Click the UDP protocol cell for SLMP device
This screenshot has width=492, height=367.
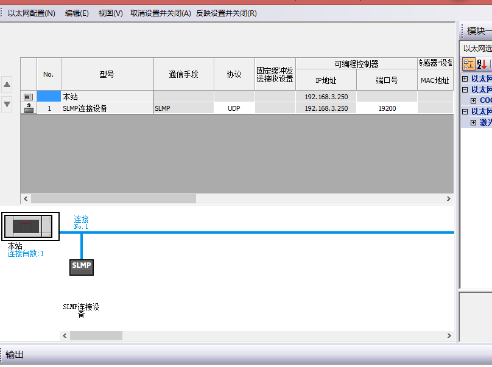[234, 108]
